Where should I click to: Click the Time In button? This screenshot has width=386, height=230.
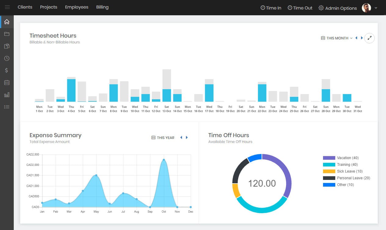tap(271, 8)
